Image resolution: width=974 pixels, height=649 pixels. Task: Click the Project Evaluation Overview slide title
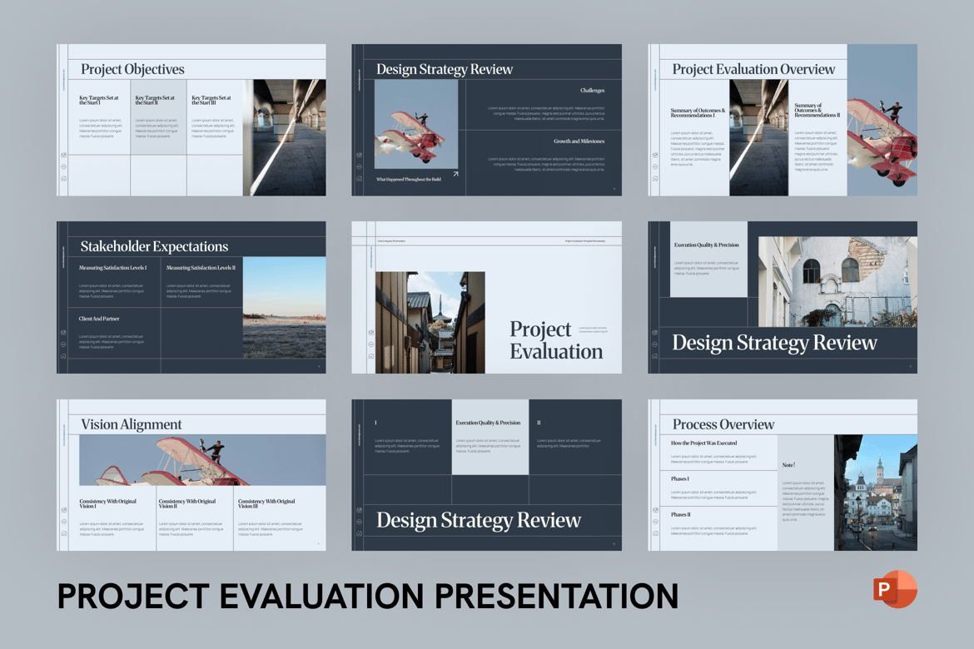pos(753,69)
